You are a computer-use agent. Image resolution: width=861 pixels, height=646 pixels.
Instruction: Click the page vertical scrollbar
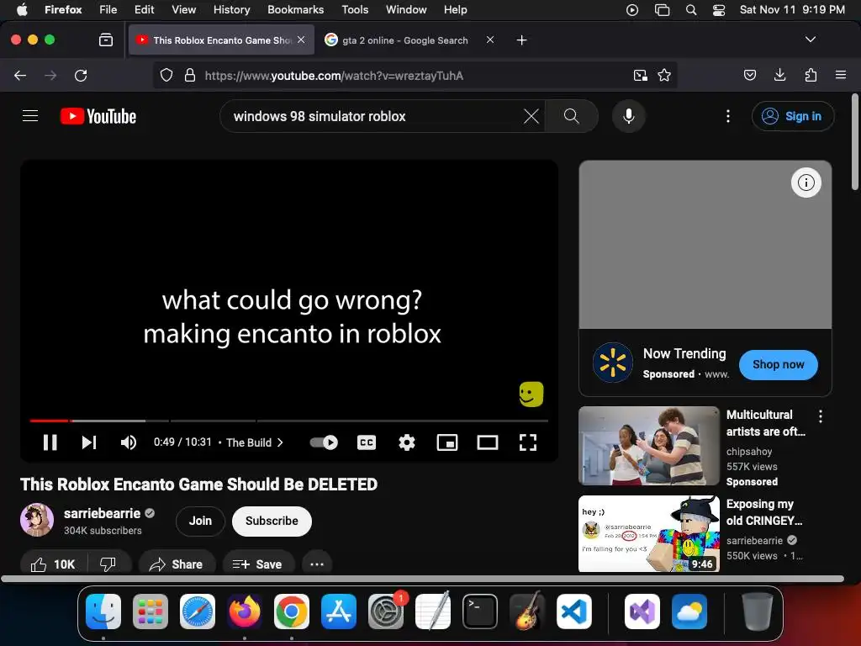[x=855, y=143]
